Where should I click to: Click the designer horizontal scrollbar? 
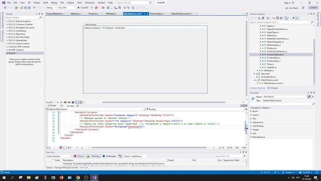pos(164,102)
